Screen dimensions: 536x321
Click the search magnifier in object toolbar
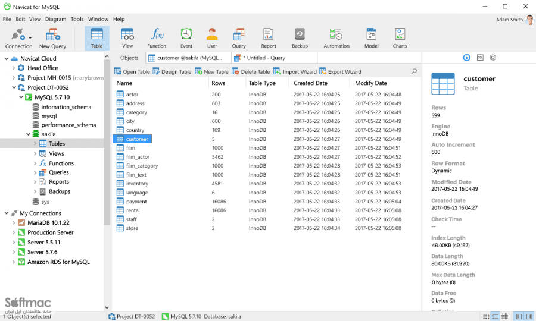(414, 71)
